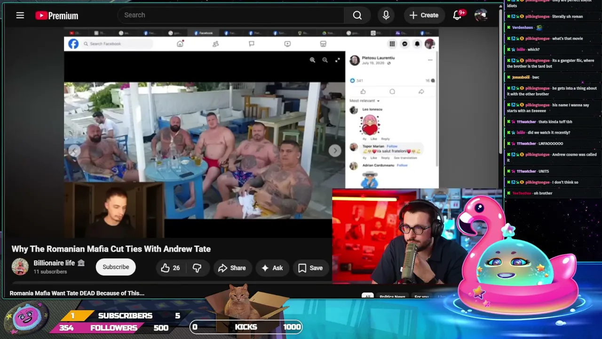This screenshot has height=339, width=602.
Task: Click the video title about Romanian Mafia
Action: 111,249
